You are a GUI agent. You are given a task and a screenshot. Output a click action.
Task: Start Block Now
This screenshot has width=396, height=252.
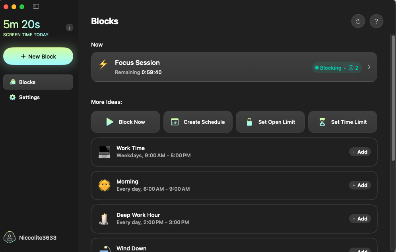pyautogui.click(x=126, y=122)
